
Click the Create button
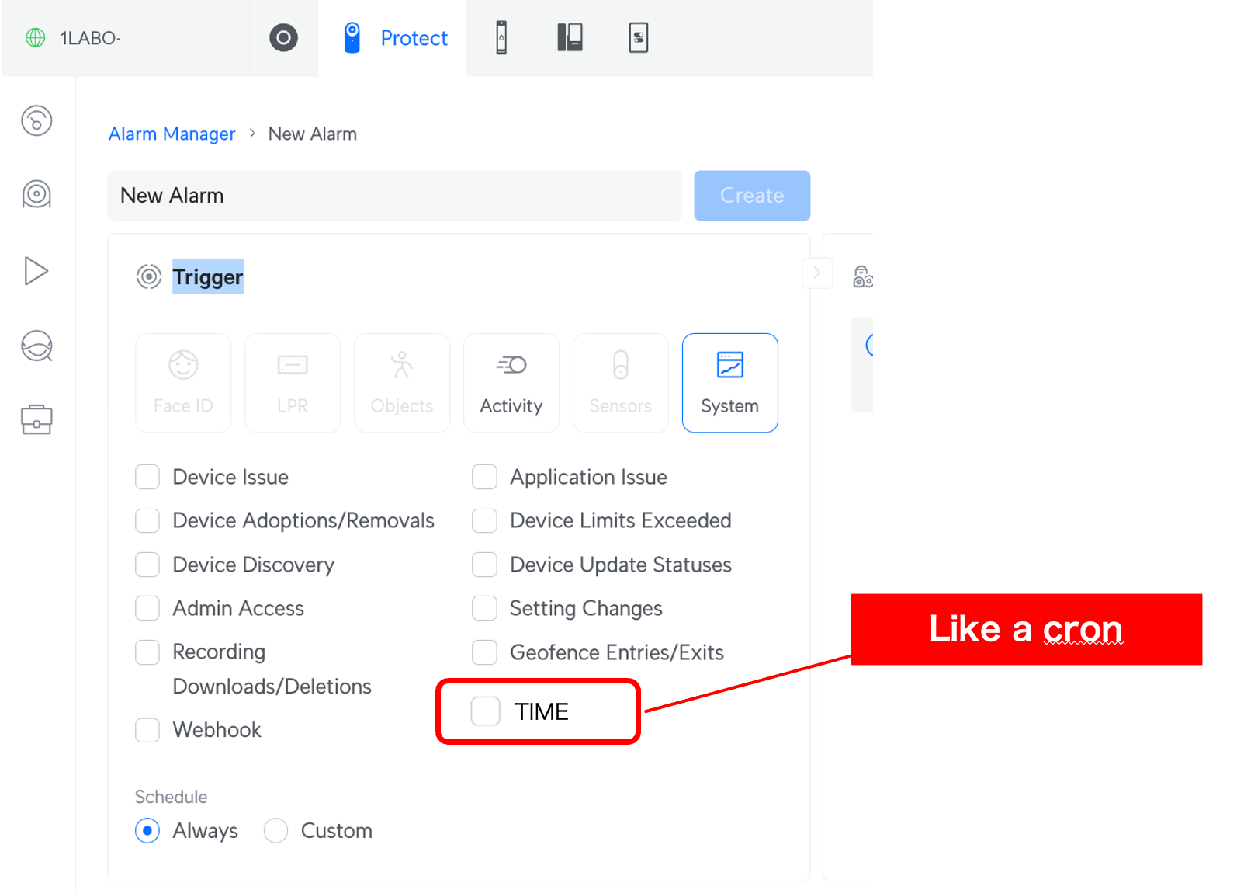[751, 196]
